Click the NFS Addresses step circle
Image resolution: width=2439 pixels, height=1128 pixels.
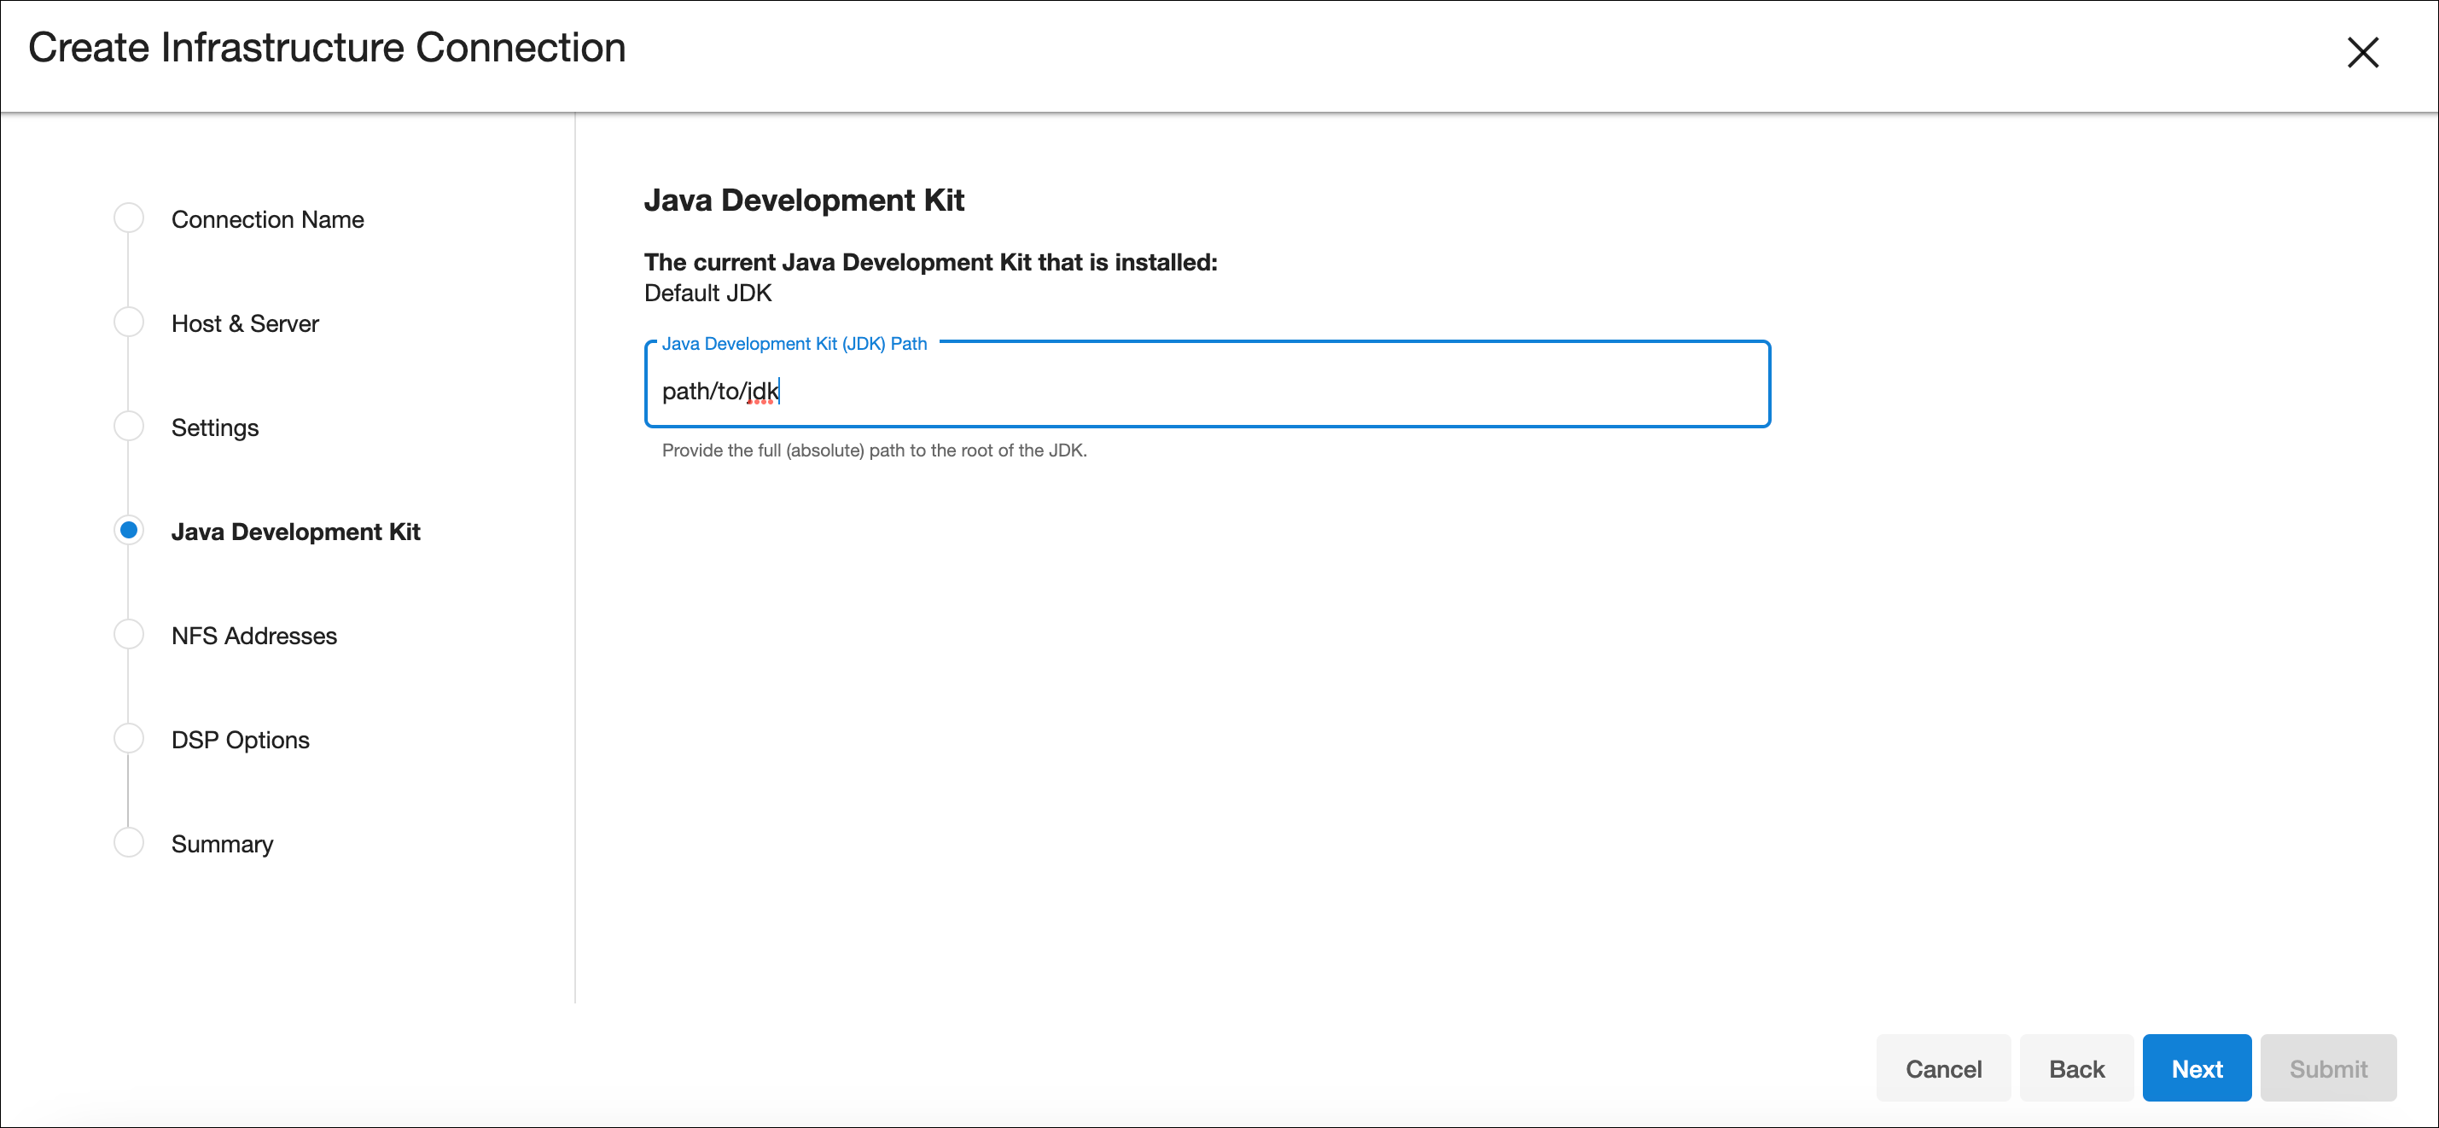pyautogui.click(x=129, y=634)
